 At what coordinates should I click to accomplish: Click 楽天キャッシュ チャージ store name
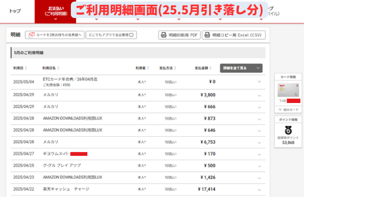pos(66,189)
